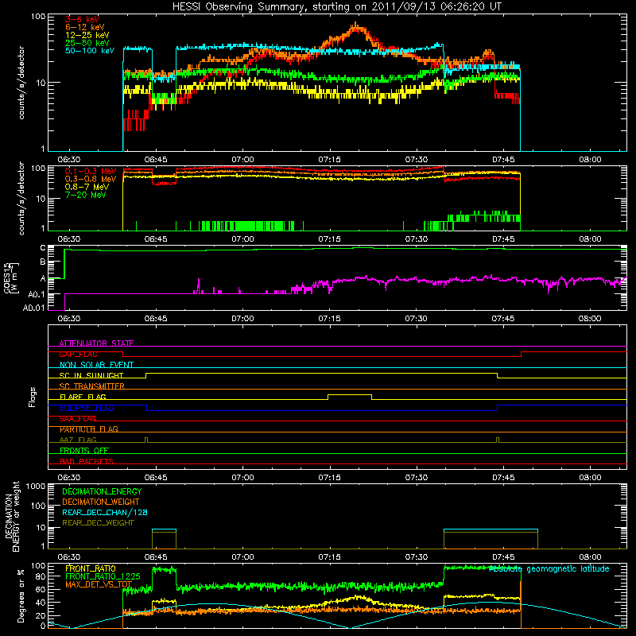Click the BAD_PACKETS flag label
Image resolution: width=636 pixels, height=636 pixels.
coord(87,461)
